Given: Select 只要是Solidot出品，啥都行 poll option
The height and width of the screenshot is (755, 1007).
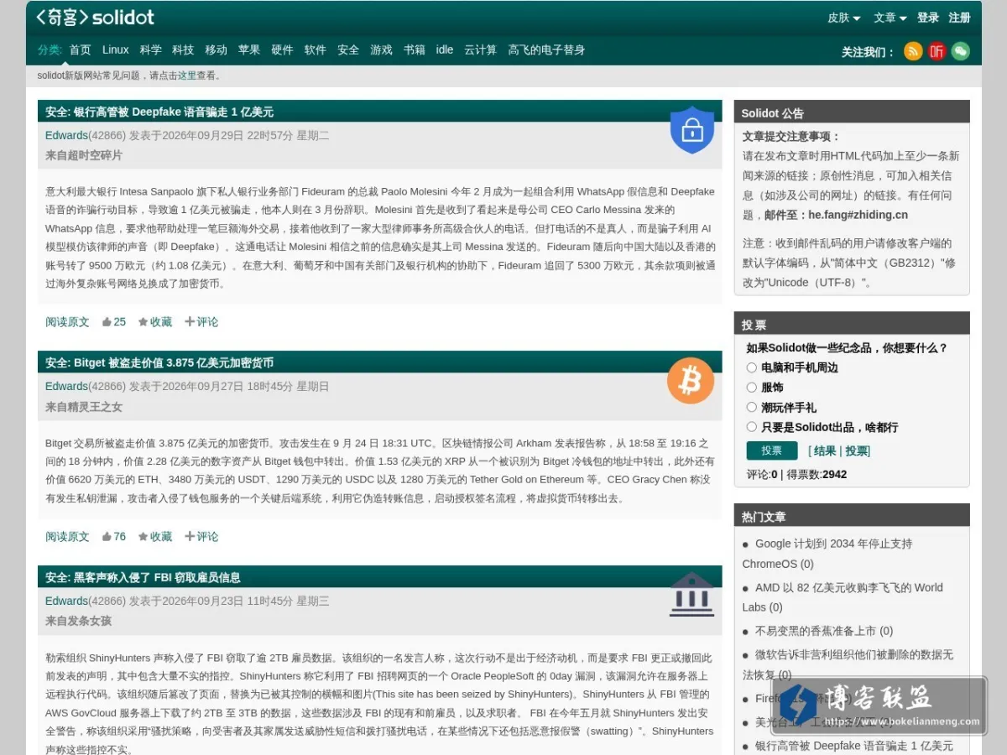Looking at the screenshot, I should click(x=752, y=427).
